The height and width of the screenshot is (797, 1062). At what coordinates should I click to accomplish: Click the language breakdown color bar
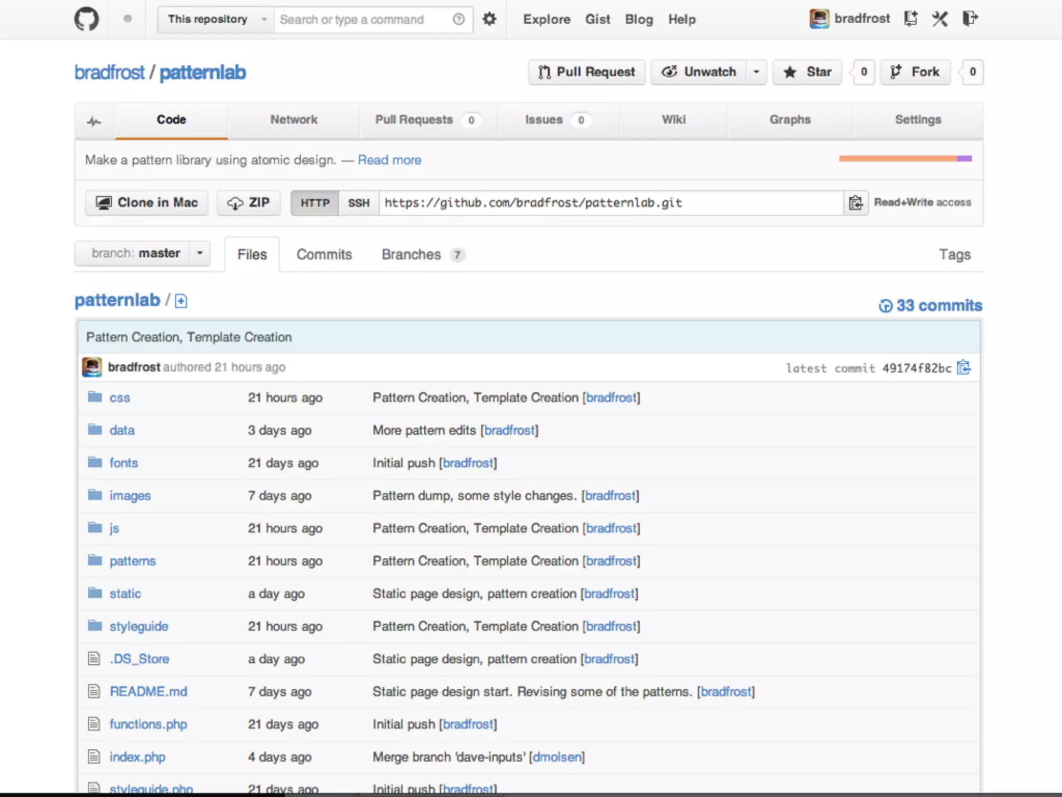[x=905, y=159]
